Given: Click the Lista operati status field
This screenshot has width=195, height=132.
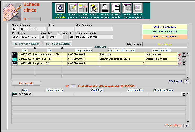Looking at the screenshot, I should (165, 44).
